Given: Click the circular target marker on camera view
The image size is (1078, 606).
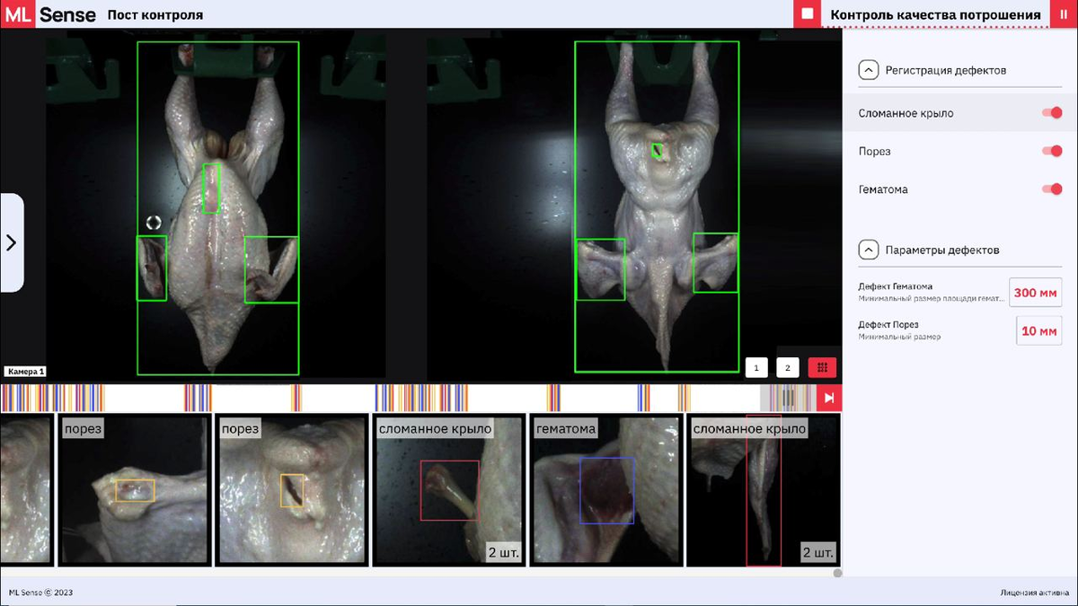Looking at the screenshot, I should tap(154, 222).
